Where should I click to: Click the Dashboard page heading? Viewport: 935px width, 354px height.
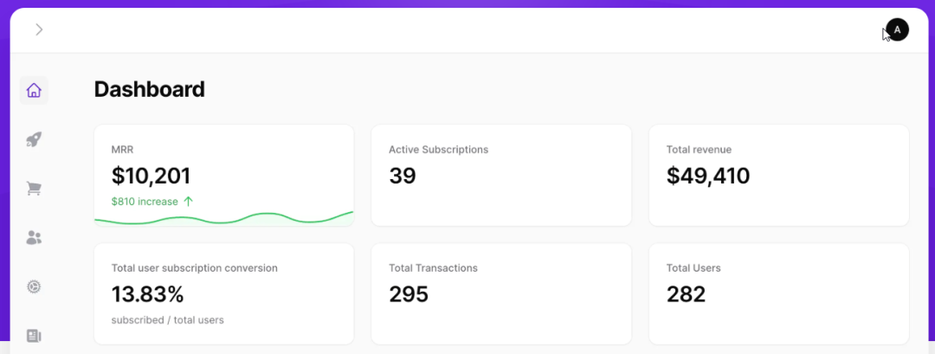click(149, 89)
